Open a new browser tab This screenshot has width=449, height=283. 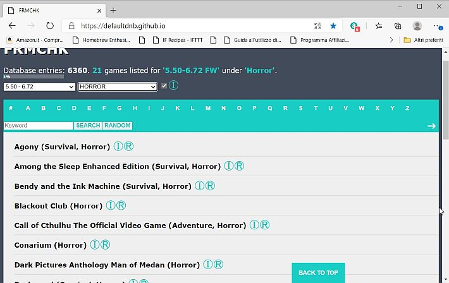(113, 11)
